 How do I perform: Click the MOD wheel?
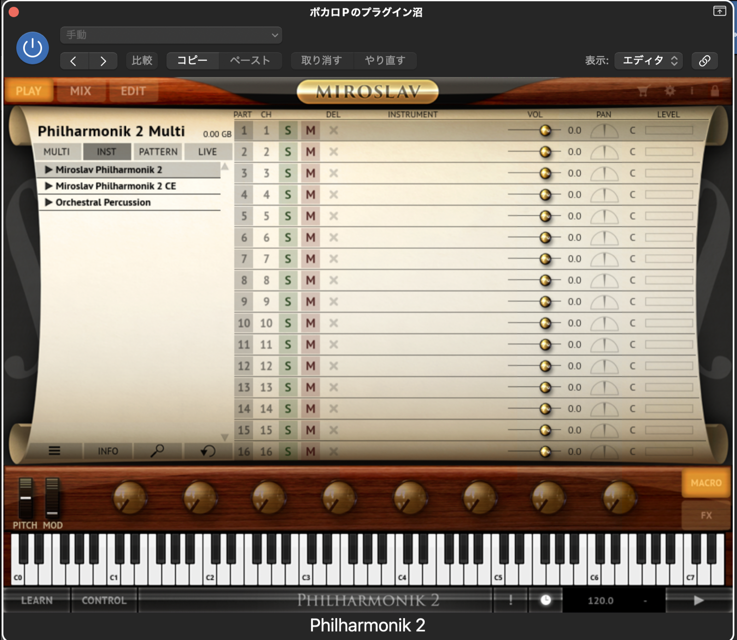click(52, 498)
